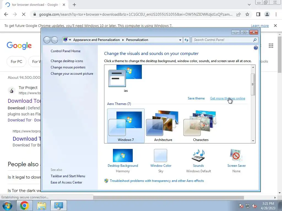Viewport: 282px width, 211px height.
Task: Select the Windows 7 Aero theme
Action: point(126,126)
